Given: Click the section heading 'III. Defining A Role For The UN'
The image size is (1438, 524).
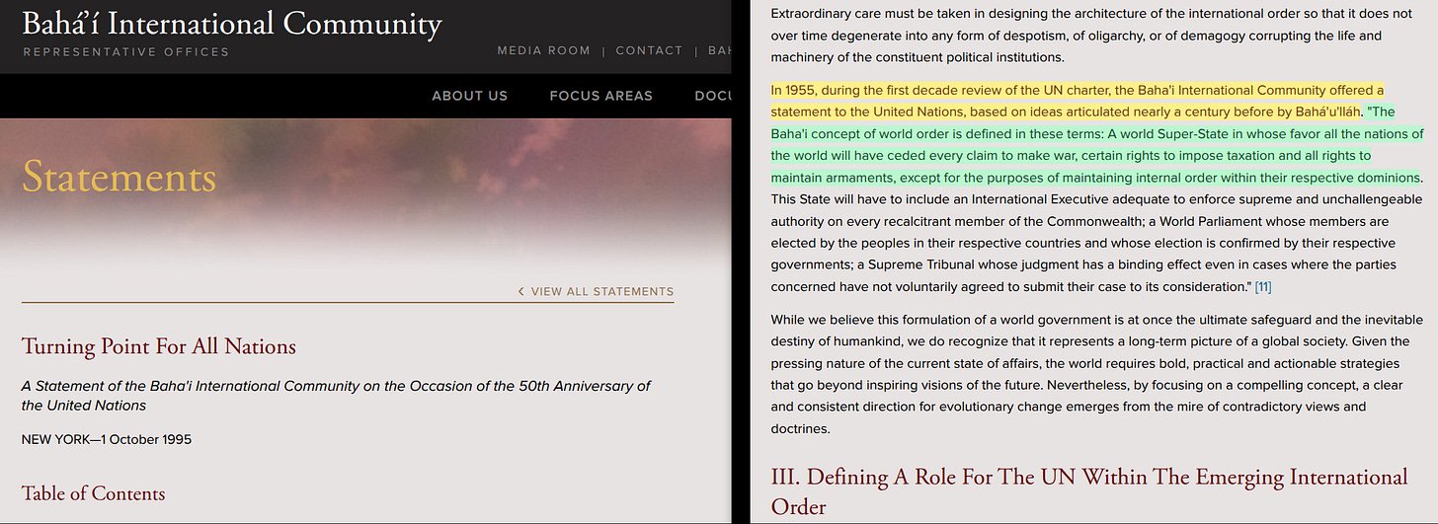Looking at the screenshot, I should (x=1089, y=491).
